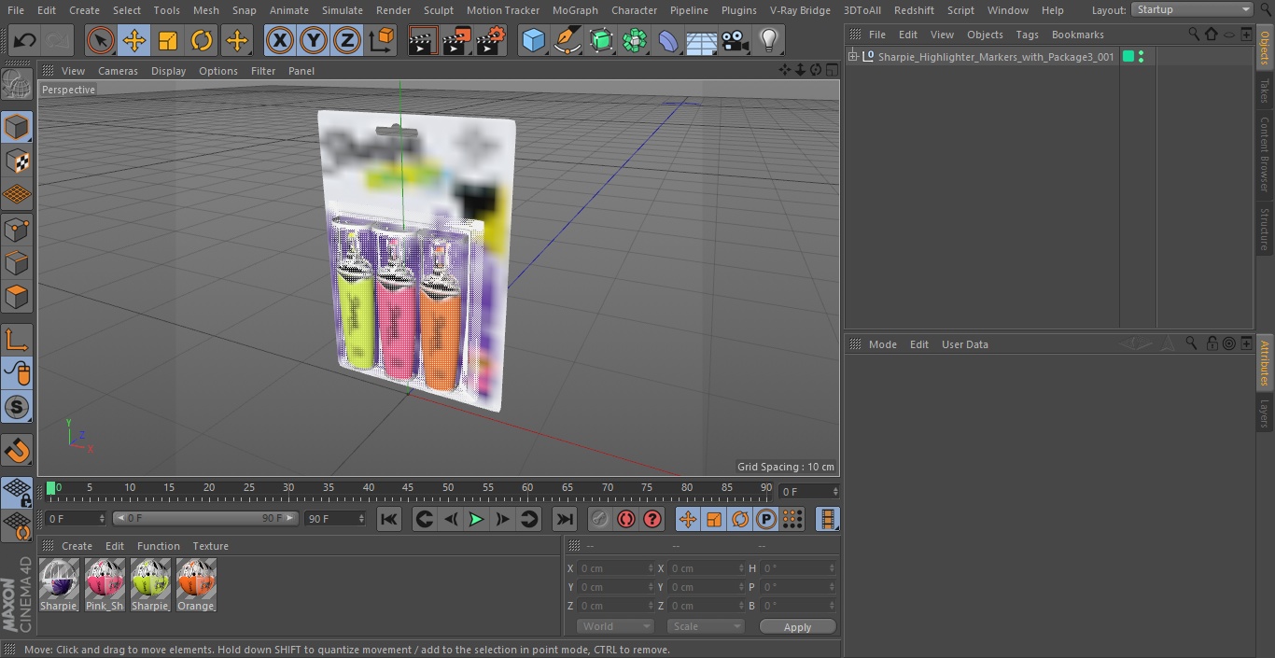Click the Undo arrow icon

(x=25, y=40)
